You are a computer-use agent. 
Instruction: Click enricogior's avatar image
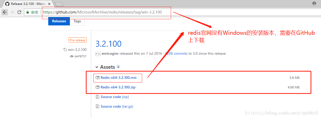pos(98,54)
